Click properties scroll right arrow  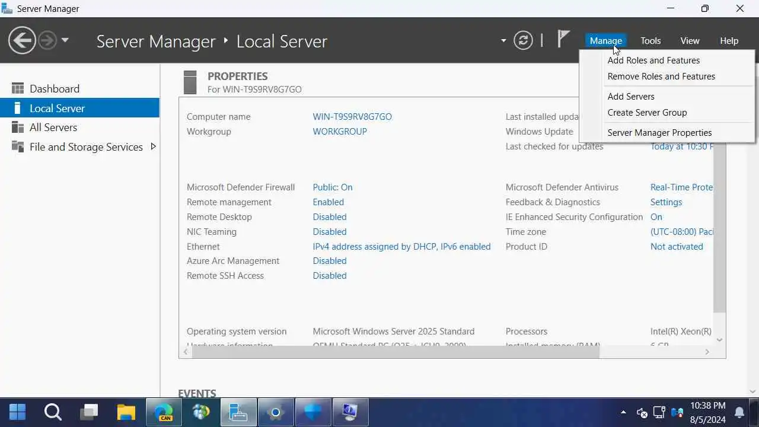coord(707,352)
